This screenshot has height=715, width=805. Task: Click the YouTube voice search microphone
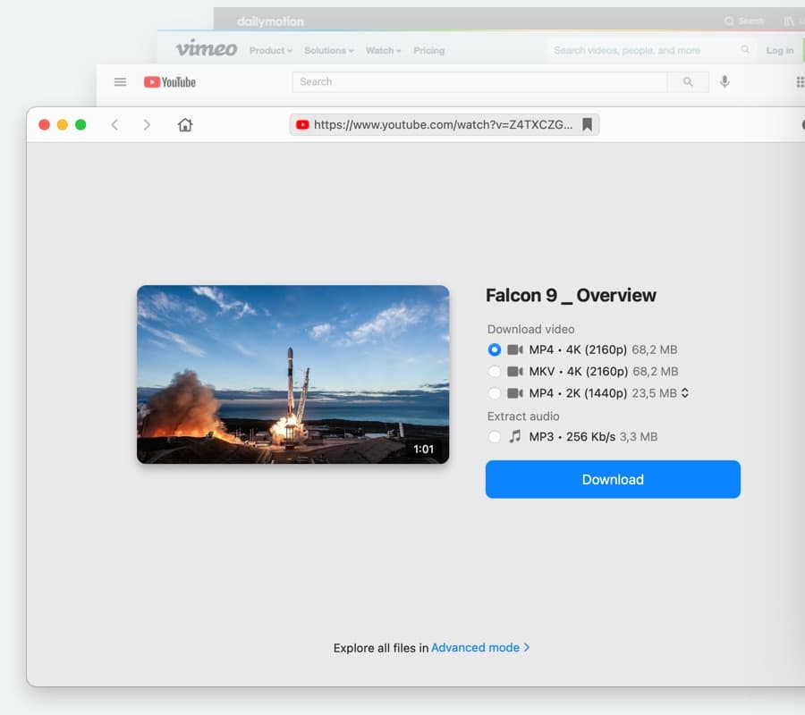tap(724, 81)
